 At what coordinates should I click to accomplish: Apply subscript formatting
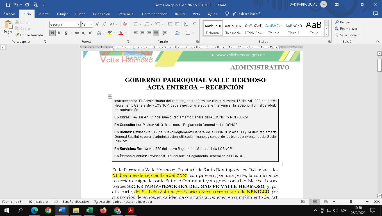coord(84,33)
